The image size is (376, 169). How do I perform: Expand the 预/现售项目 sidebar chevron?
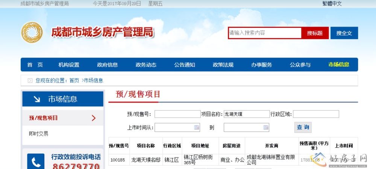coord(94,118)
